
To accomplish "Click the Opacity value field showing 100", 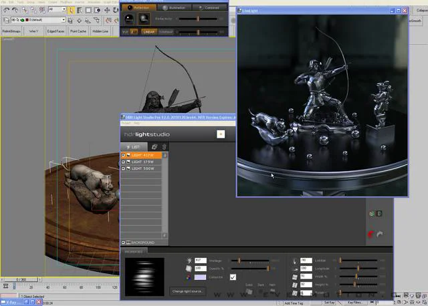I will (201, 269).
